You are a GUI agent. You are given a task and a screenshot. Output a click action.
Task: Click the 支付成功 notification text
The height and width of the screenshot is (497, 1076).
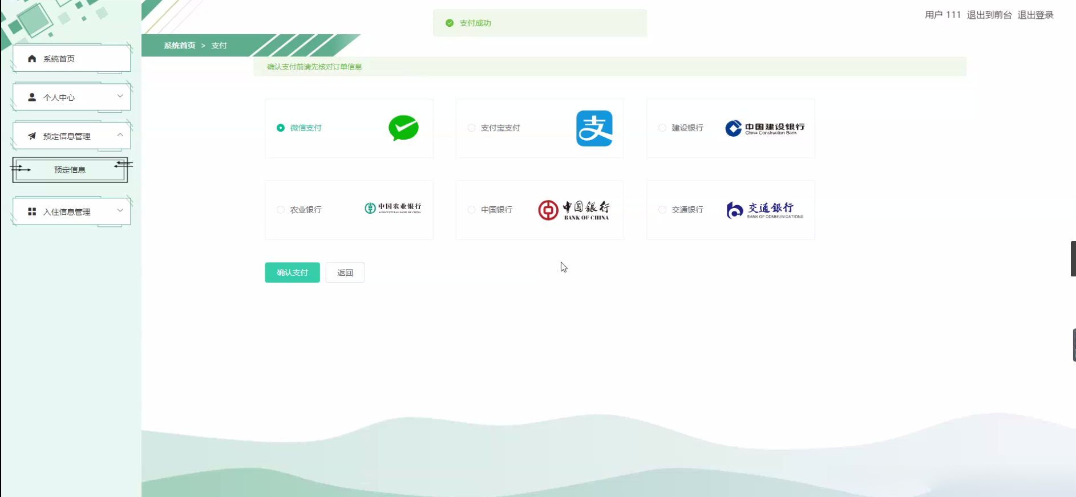[x=475, y=23]
